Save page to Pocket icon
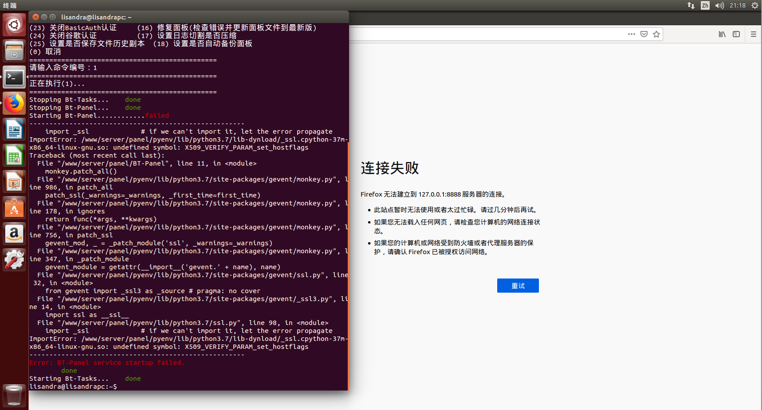 coord(644,34)
